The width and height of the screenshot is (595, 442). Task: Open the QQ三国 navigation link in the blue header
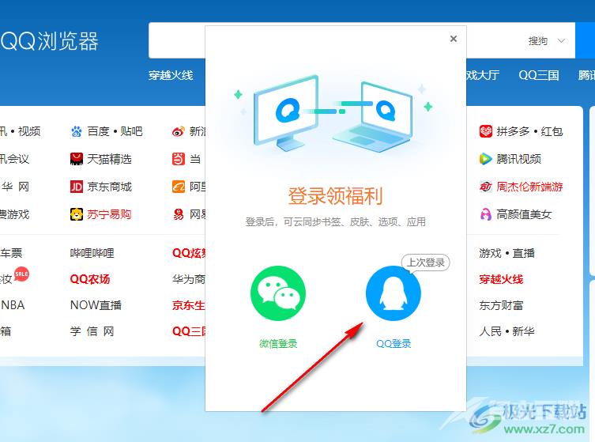[538, 75]
